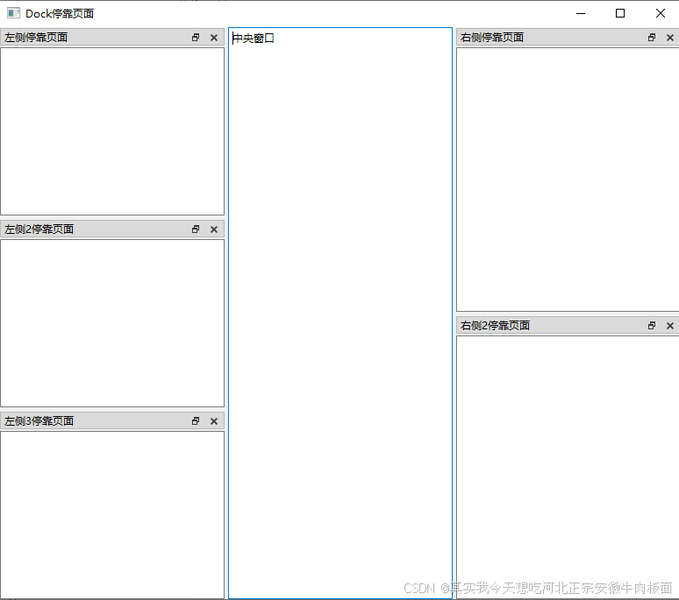Click the 右侧停靠页面 title bar label
Viewport: 679px width, 600px height.
click(x=492, y=38)
